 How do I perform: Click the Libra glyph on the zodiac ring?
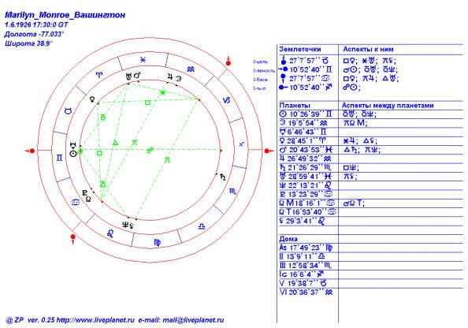click(202, 227)
